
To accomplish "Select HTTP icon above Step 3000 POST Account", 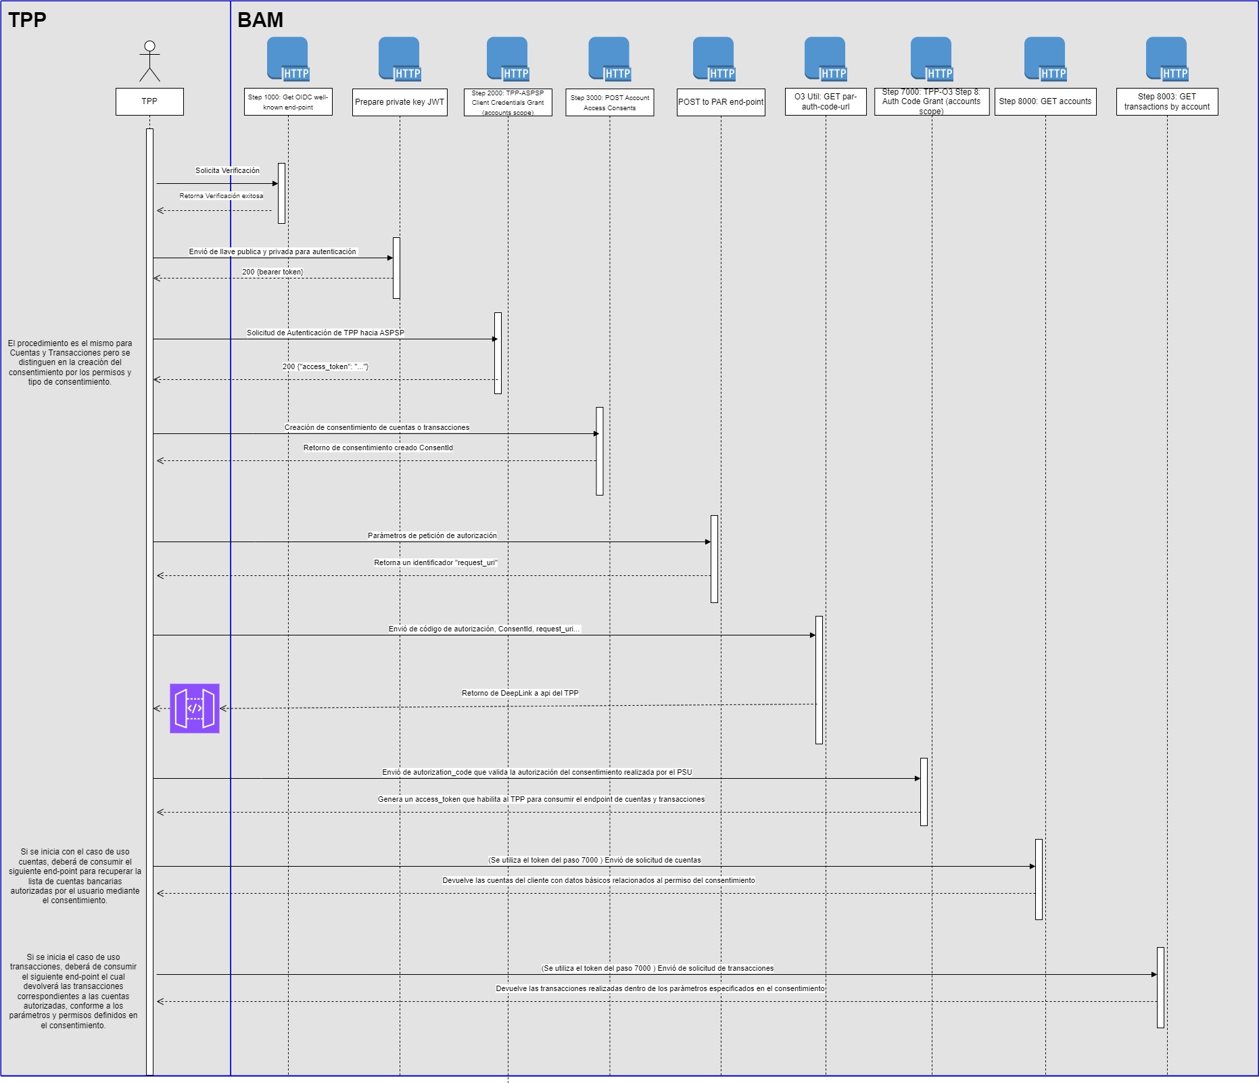I will [609, 59].
